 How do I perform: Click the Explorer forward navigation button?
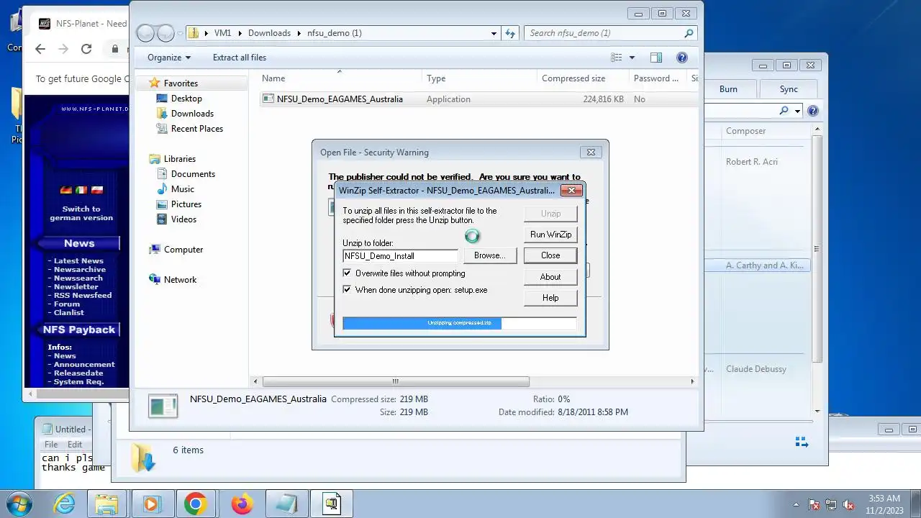point(165,33)
